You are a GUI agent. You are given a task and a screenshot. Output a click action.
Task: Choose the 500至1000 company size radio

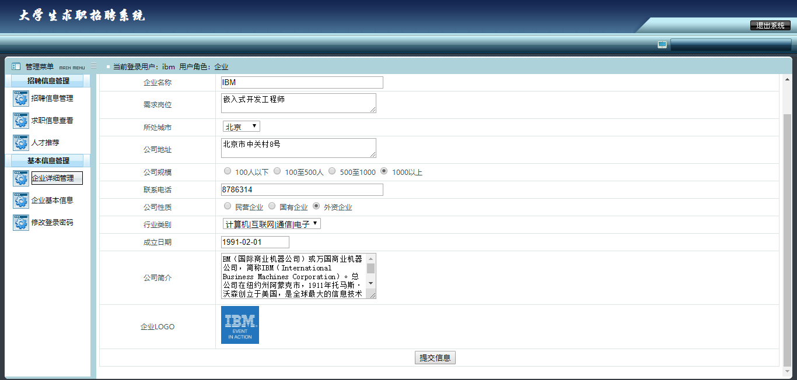pyautogui.click(x=332, y=171)
